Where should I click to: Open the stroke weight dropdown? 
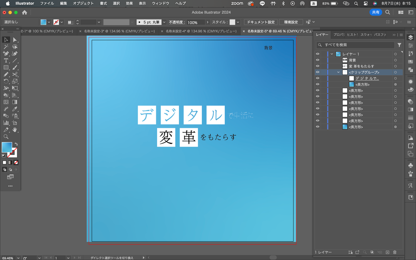99,22
